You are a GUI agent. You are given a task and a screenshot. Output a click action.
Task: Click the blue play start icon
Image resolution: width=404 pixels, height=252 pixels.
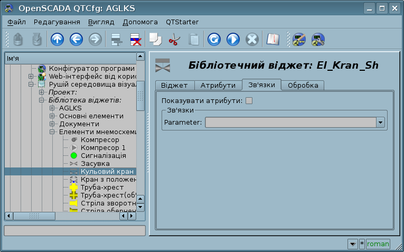pos(233,39)
